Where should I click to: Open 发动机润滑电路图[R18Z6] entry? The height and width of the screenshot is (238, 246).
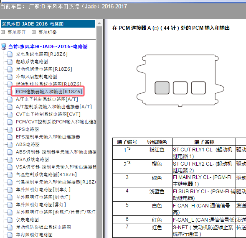tap(44, 69)
